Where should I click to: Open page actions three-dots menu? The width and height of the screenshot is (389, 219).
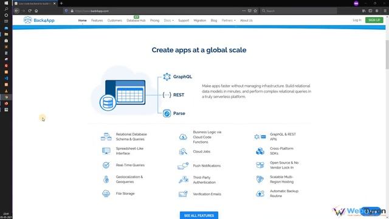[x=244, y=11]
